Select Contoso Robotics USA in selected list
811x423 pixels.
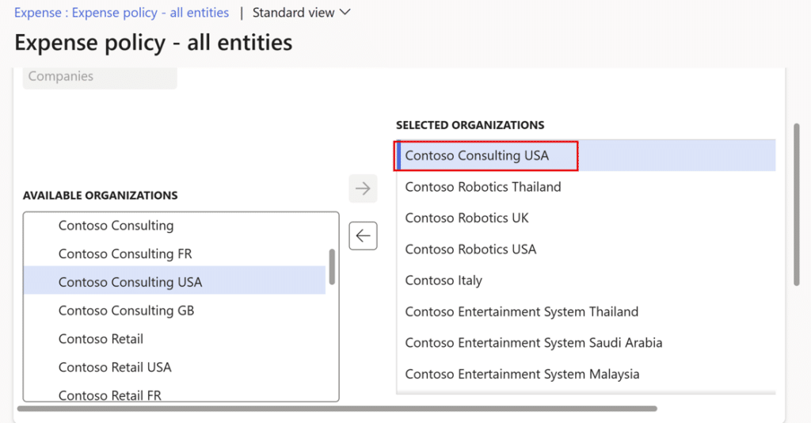(x=470, y=249)
